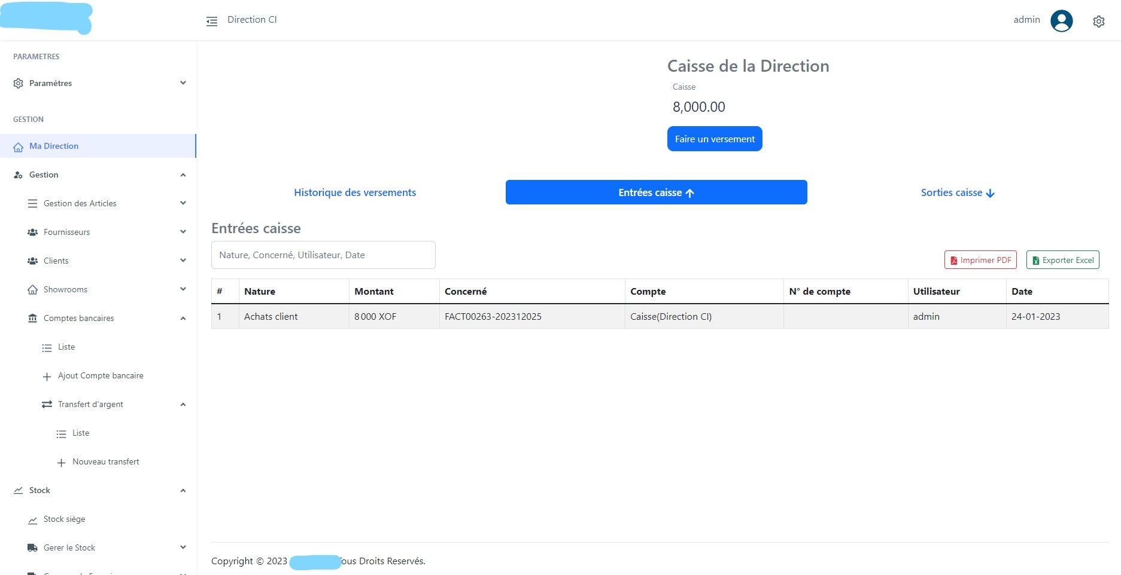Click the admin profile avatar icon
Image resolution: width=1121 pixels, height=575 pixels.
pyautogui.click(x=1062, y=20)
